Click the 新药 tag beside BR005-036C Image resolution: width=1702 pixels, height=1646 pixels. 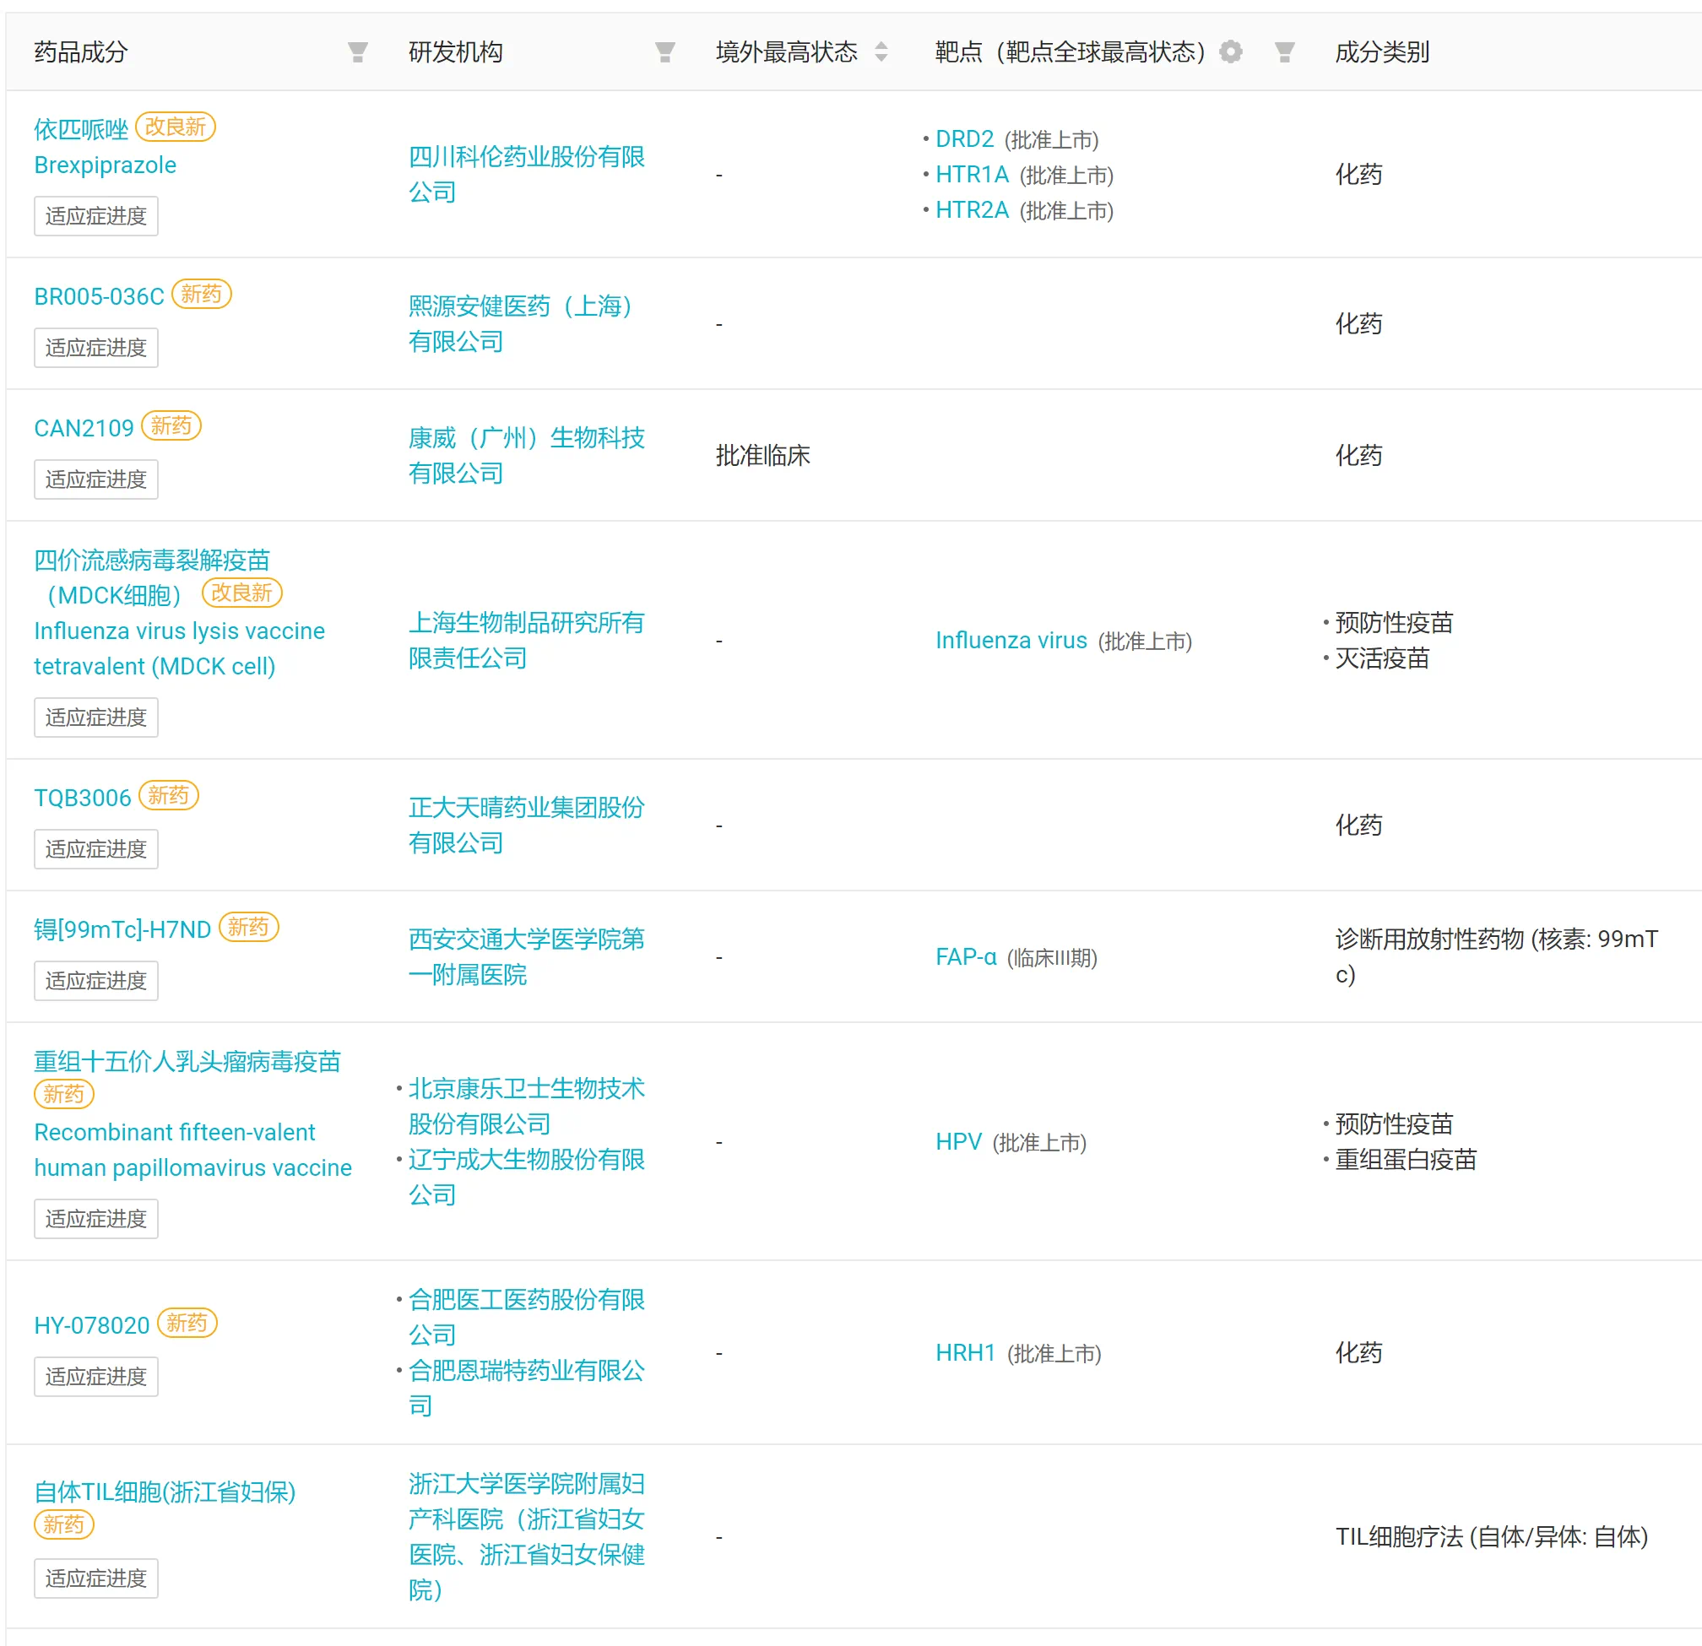tap(202, 294)
